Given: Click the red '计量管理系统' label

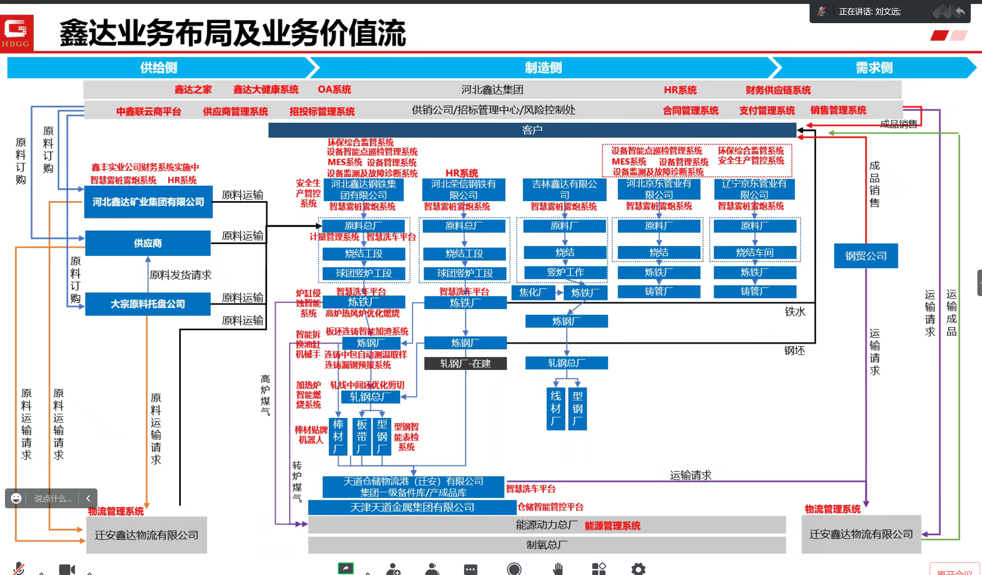Looking at the screenshot, I should tap(334, 237).
